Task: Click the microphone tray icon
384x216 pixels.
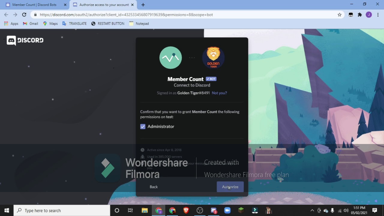Action: [x=332, y=211]
